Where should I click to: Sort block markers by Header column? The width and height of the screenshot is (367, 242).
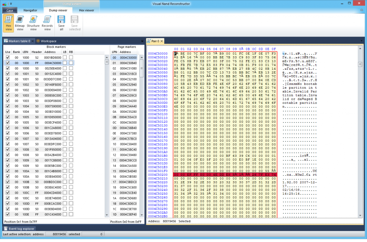[x=37, y=52]
